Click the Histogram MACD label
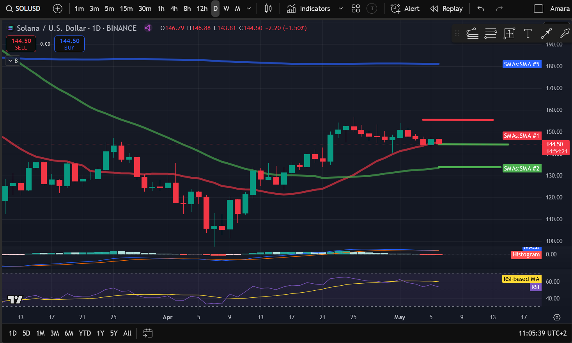The width and height of the screenshot is (572, 343). click(526, 254)
